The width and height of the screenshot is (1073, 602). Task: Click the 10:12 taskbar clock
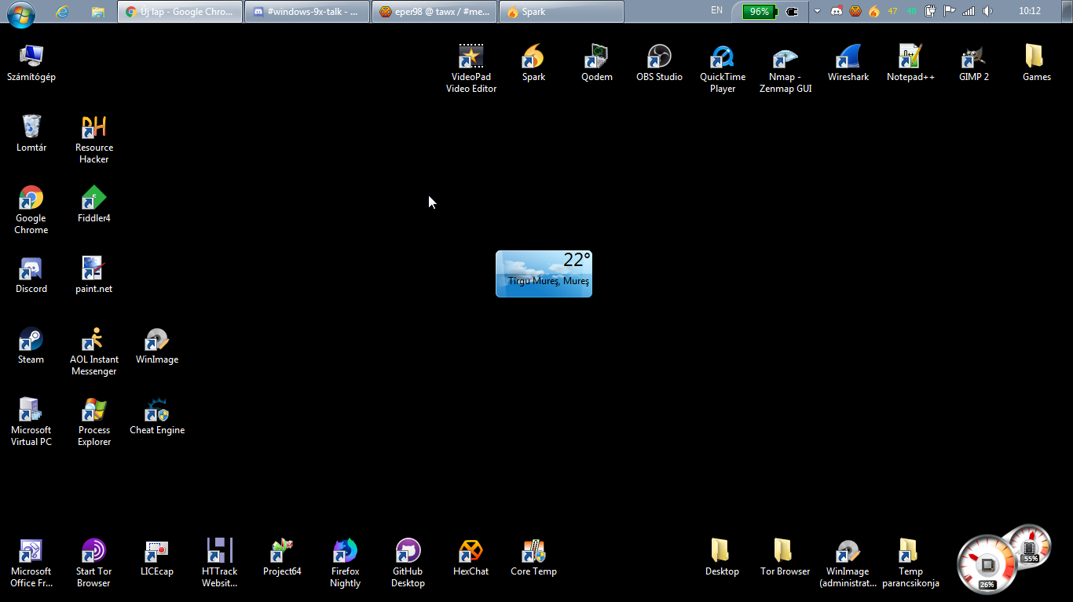1029,12
